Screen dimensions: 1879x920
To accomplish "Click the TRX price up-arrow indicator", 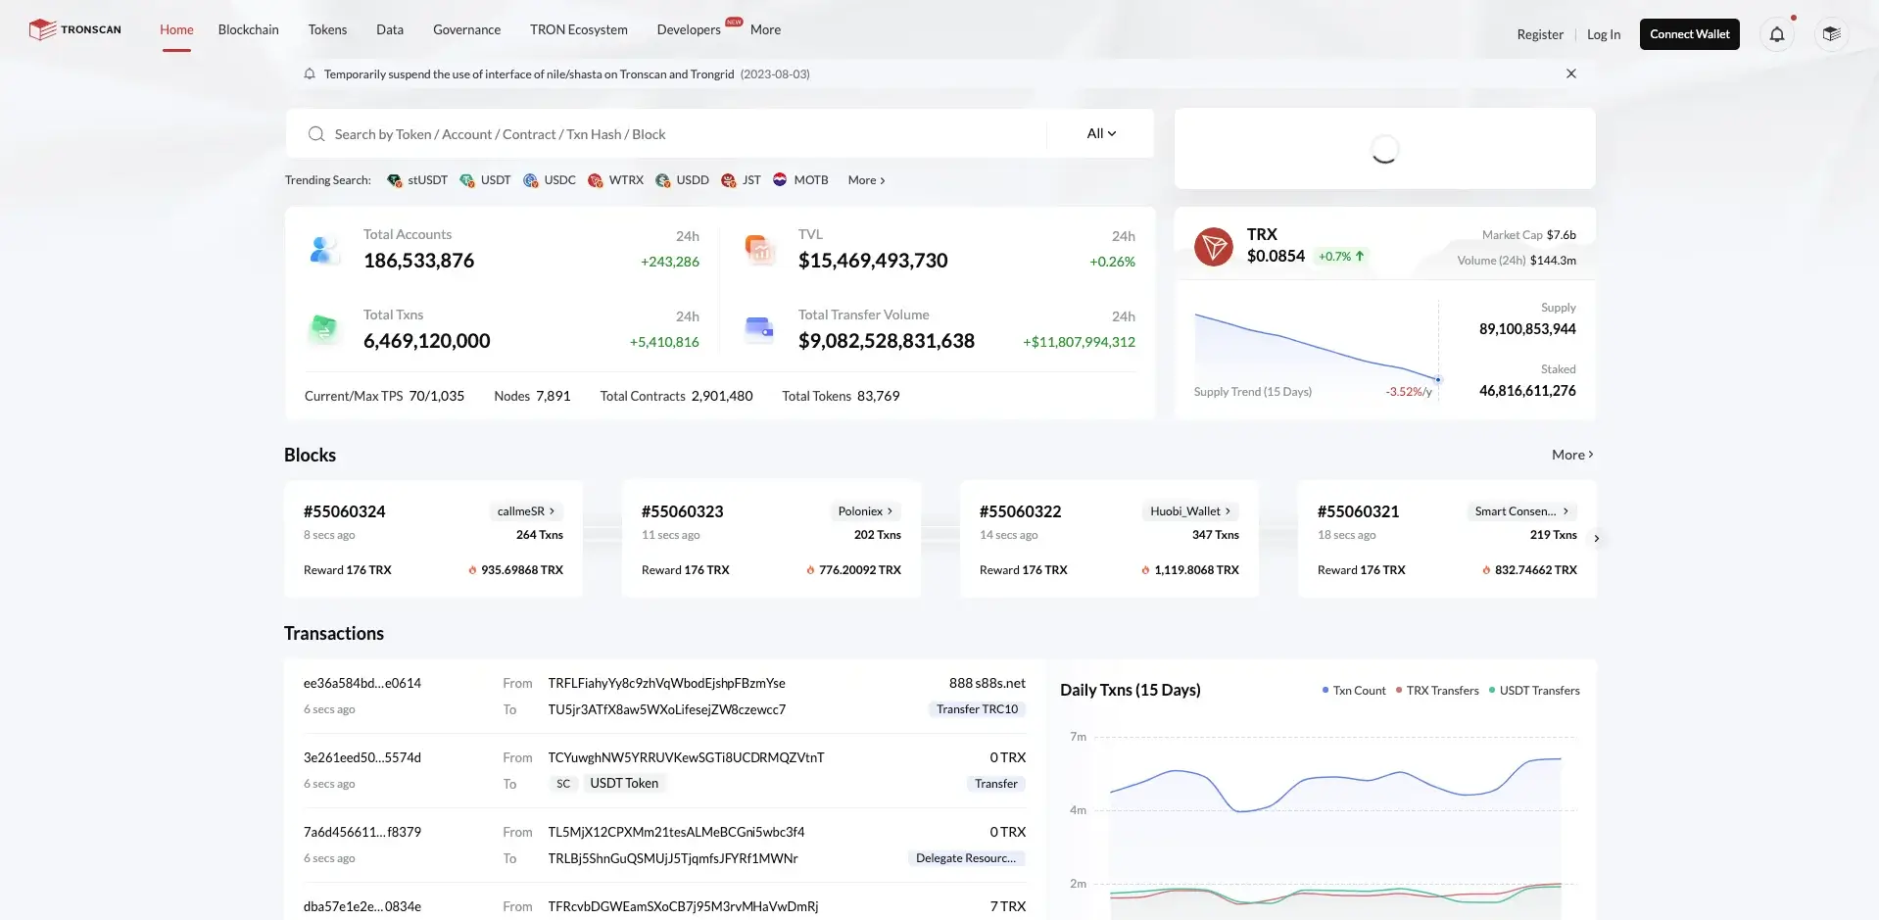I will pyautogui.click(x=1360, y=256).
